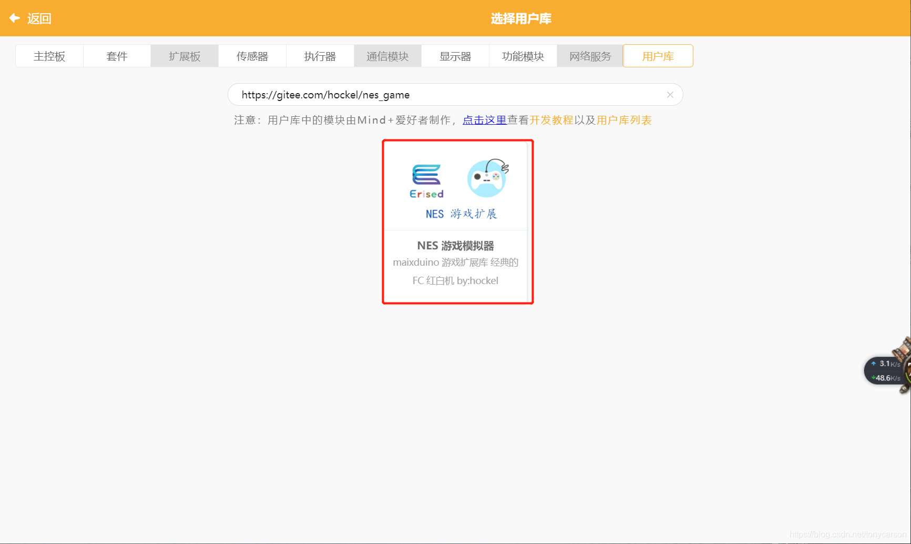
Task: Click the 点击这里 link
Action: point(484,120)
